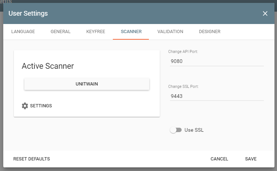Toggle the Use SSL switch
Image resolution: width=277 pixels, height=171 pixels.
click(175, 130)
